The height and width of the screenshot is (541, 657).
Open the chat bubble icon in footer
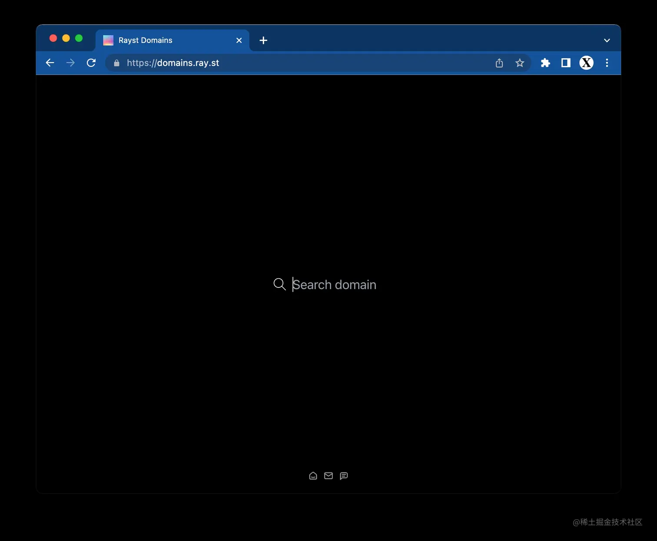(344, 475)
